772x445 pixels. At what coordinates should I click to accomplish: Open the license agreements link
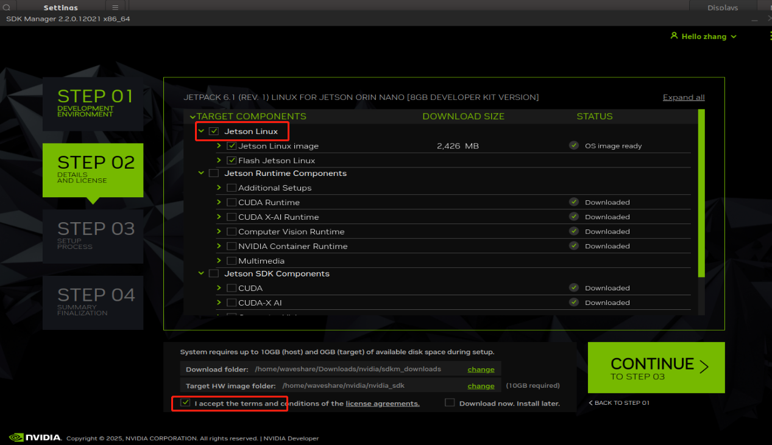click(383, 404)
